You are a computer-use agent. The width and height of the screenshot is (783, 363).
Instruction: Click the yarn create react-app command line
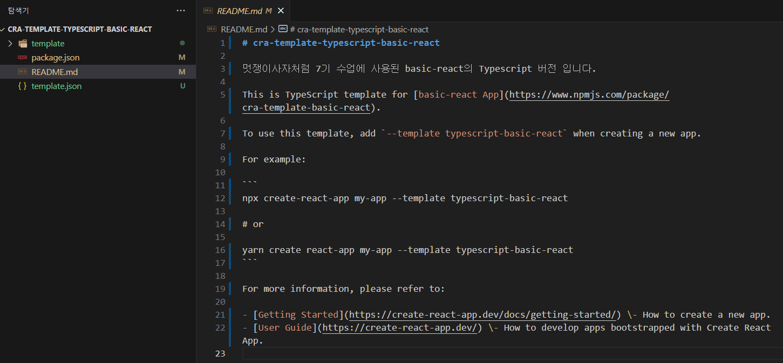coord(408,250)
